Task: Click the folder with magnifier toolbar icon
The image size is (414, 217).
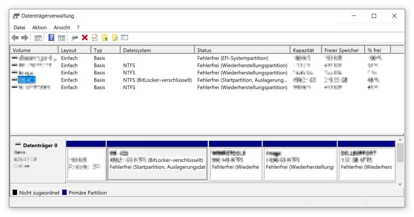Action: [115, 38]
